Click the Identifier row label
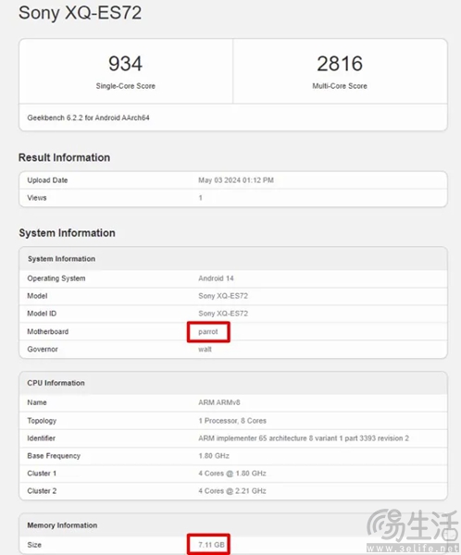Viewport: 461px width, 555px height. [x=41, y=438]
